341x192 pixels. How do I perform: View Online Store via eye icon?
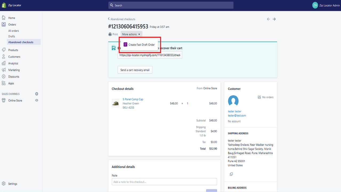click(x=37, y=101)
